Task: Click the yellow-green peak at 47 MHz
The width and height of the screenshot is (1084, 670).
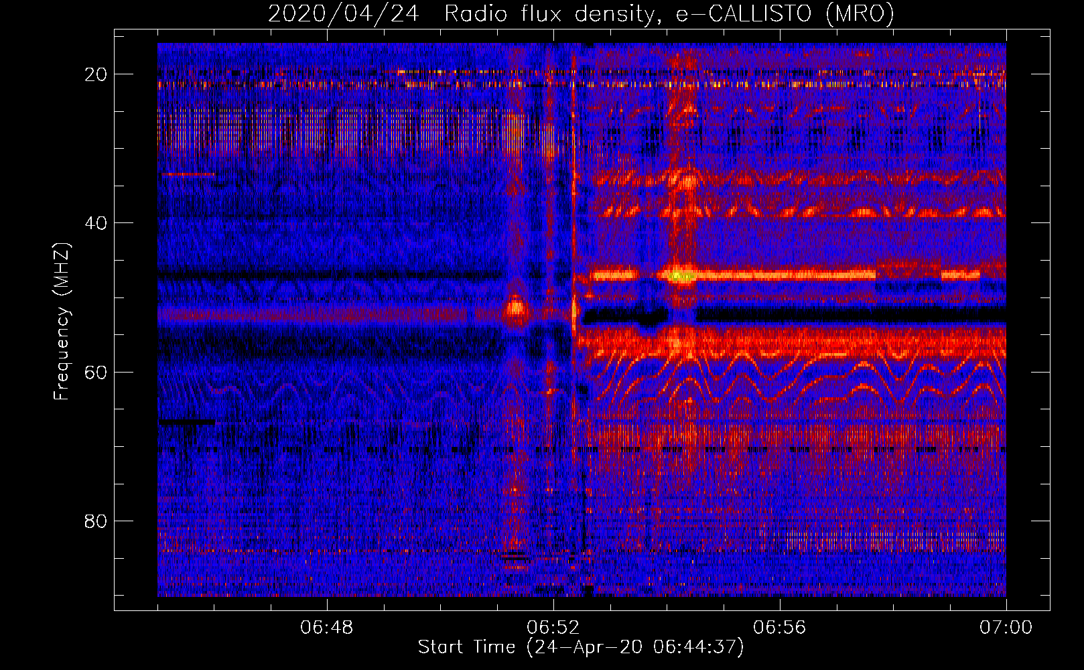Action: 682,275
